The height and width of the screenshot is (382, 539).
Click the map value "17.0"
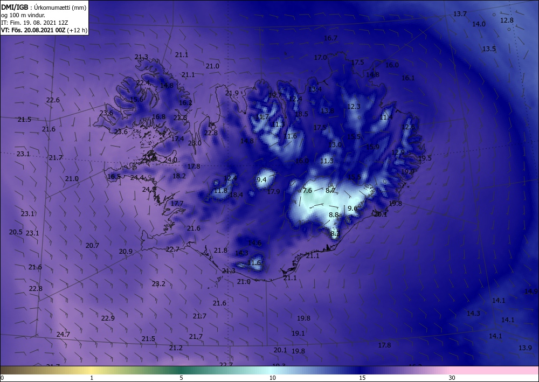click(x=320, y=58)
